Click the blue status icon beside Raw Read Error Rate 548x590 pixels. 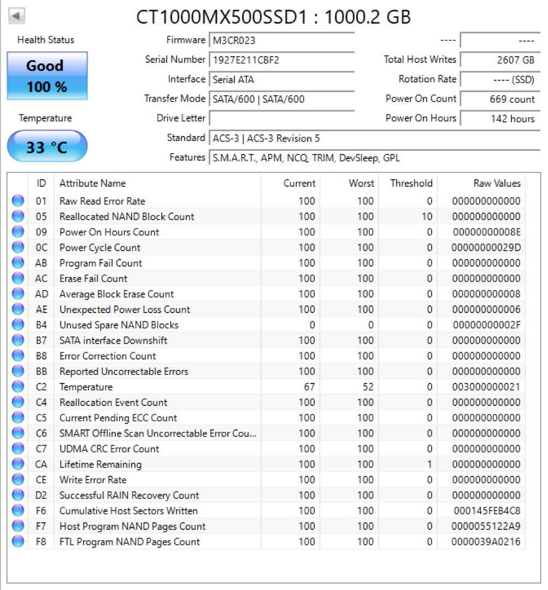pos(17,201)
